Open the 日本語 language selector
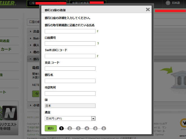The image size is (186, 139). click(x=176, y=3)
